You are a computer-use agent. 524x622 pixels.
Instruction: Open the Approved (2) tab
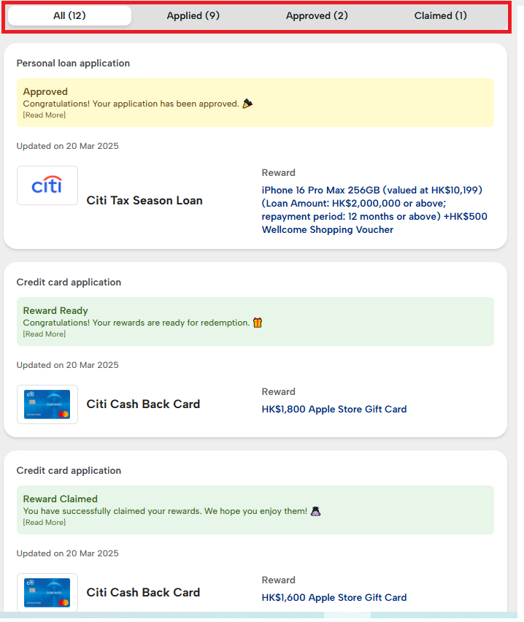click(317, 16)
